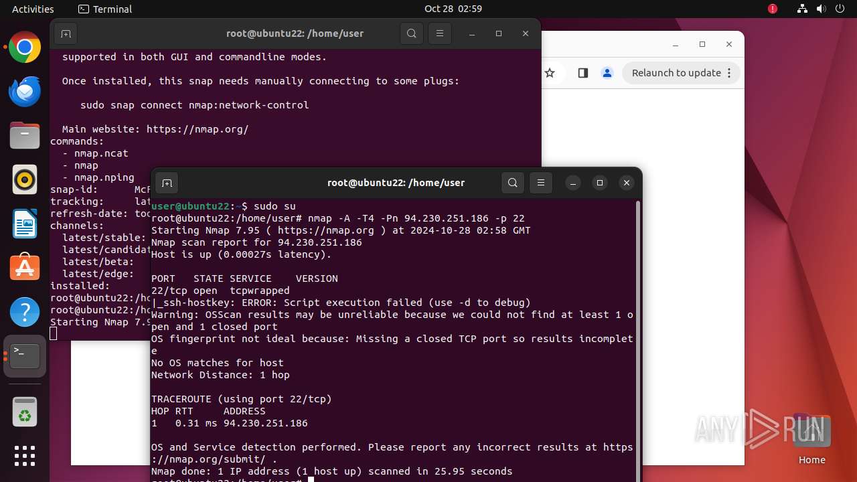Minimize the Chrome window

676,44
